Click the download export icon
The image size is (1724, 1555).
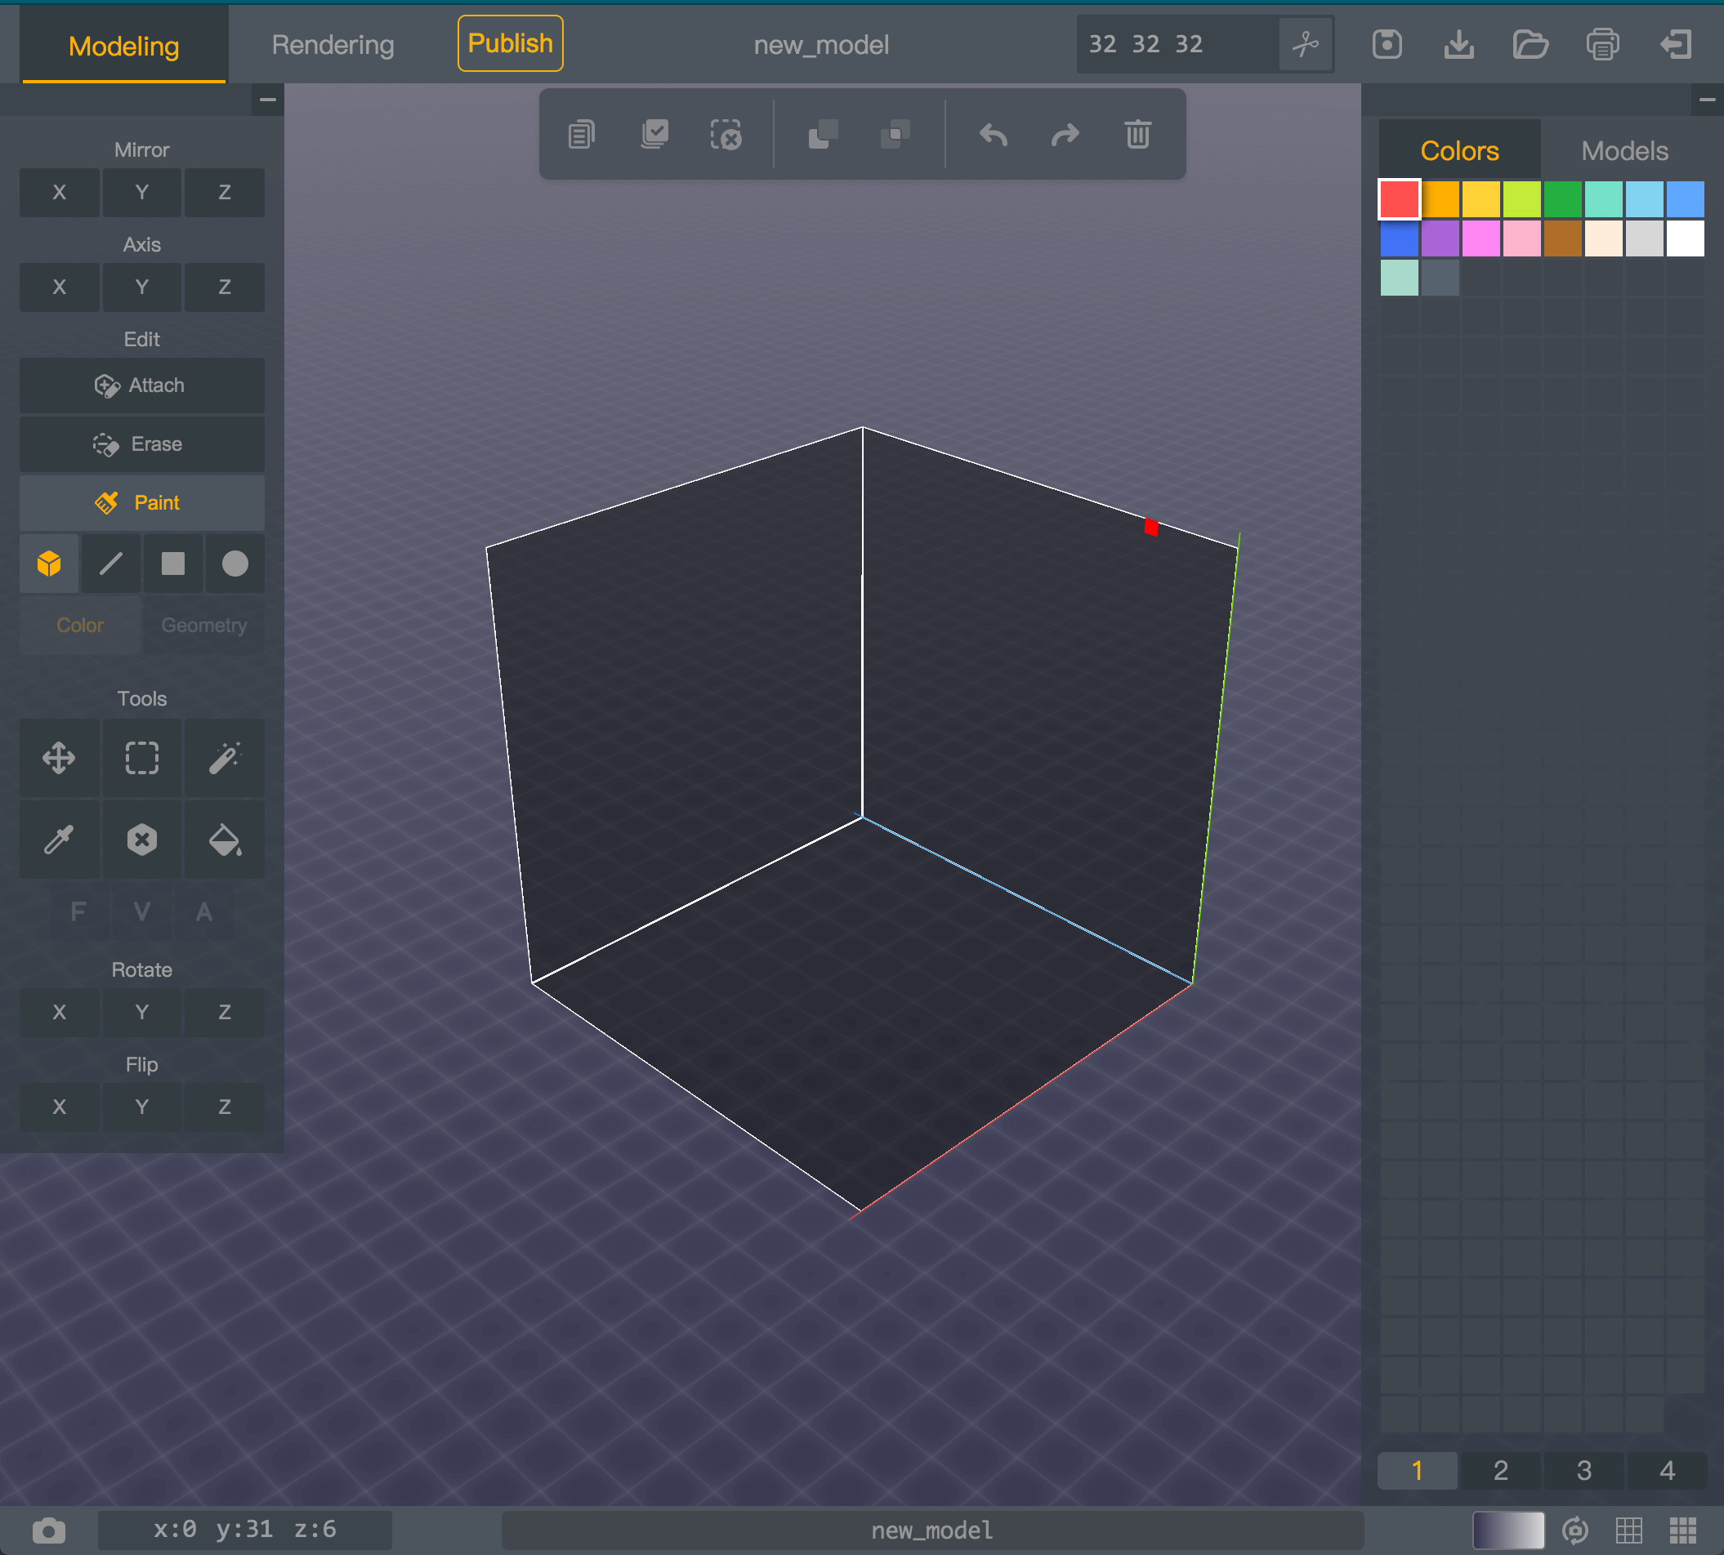(x=1458, y=44)
